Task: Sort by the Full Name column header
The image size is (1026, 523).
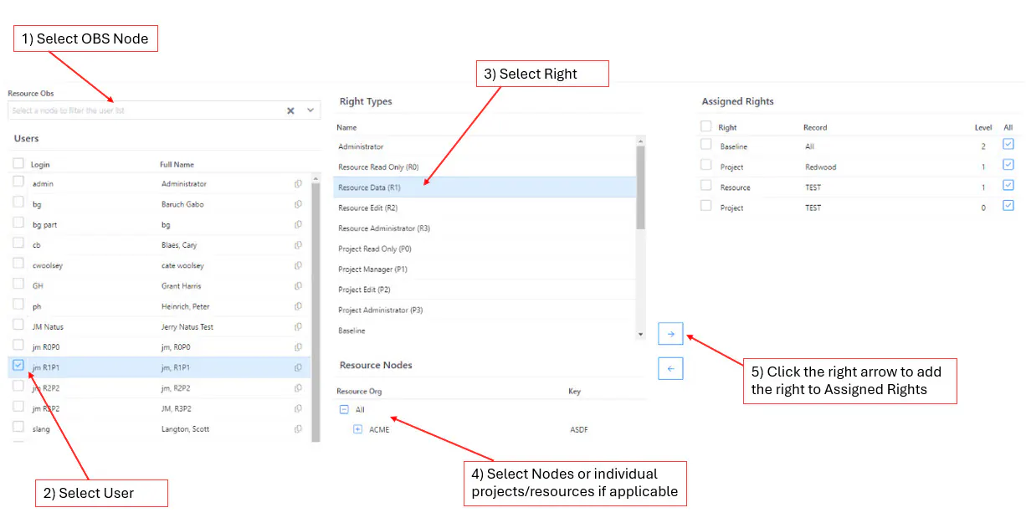Action: pos(177,164)
